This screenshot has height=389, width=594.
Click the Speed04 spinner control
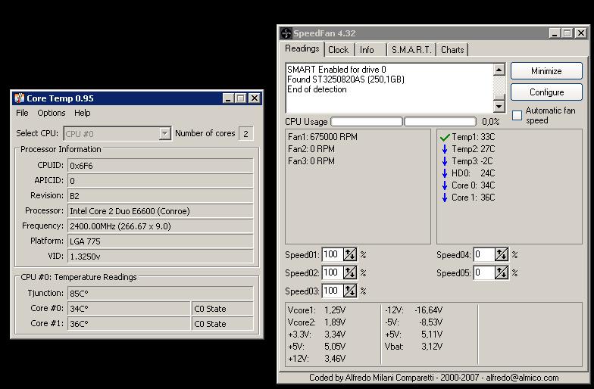[x=502, y=255]
